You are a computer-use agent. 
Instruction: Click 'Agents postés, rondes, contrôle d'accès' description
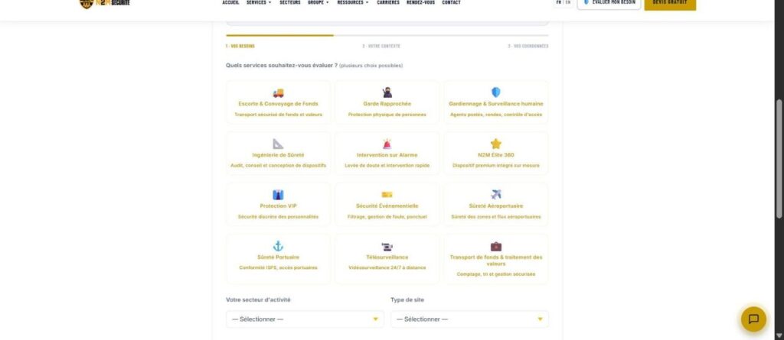click(495, 115)
